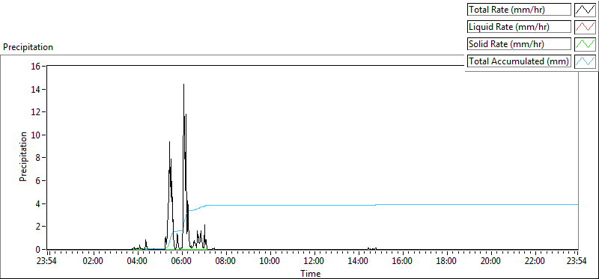Click the Liquid Rate red line icon
Viewport: 599px width, 279px height.
(585, 27)
